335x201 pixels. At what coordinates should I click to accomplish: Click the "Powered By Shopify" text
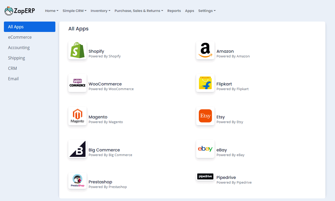[x=105, y=56]
